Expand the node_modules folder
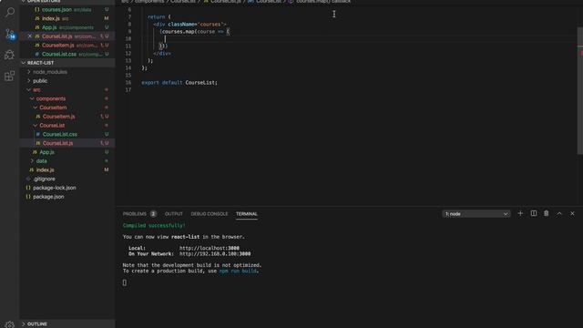 pos(66,72)
